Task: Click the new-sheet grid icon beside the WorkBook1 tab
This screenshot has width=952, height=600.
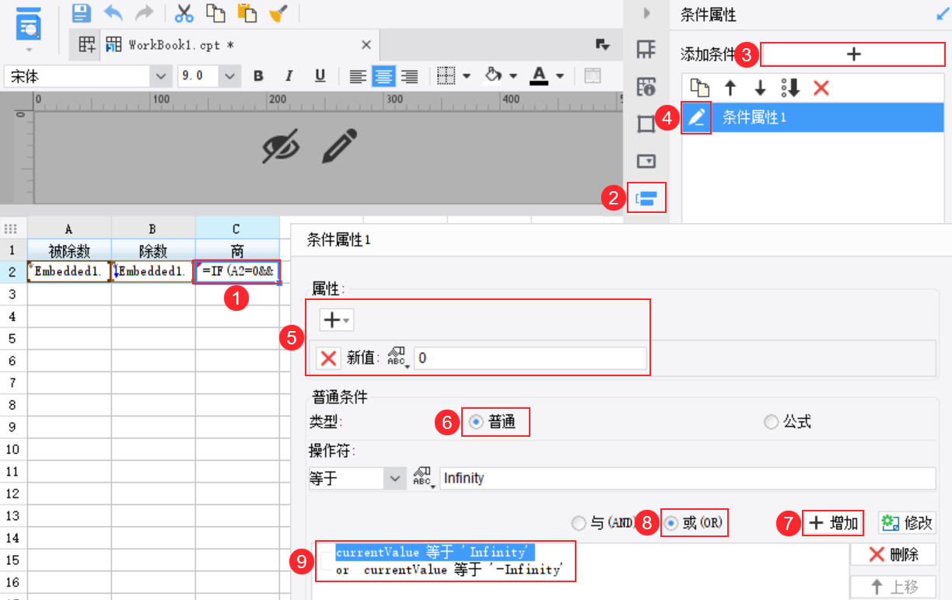Action: (87, 45)
